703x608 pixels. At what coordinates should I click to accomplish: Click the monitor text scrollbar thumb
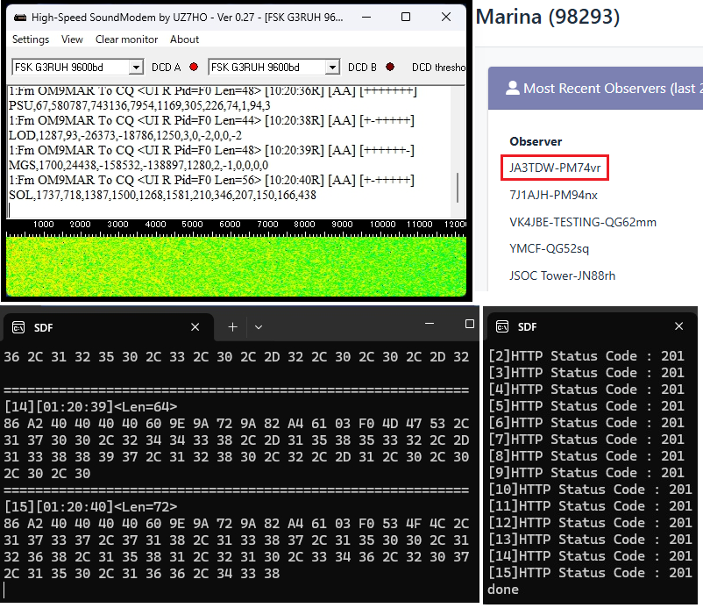458,188
